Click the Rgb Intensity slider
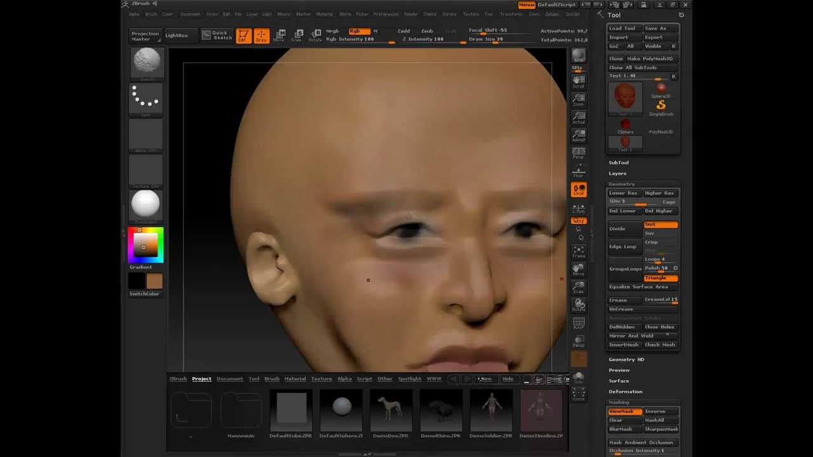 click(x=360, y=40)
